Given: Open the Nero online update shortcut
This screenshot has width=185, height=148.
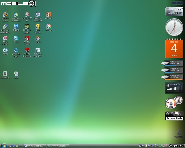Looking at the screenshot, I should pyautogui.click(x=27, y=17).
